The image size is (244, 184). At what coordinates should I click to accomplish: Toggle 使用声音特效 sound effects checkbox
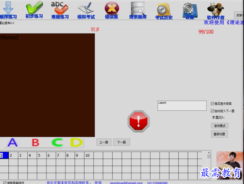point(5,183)
